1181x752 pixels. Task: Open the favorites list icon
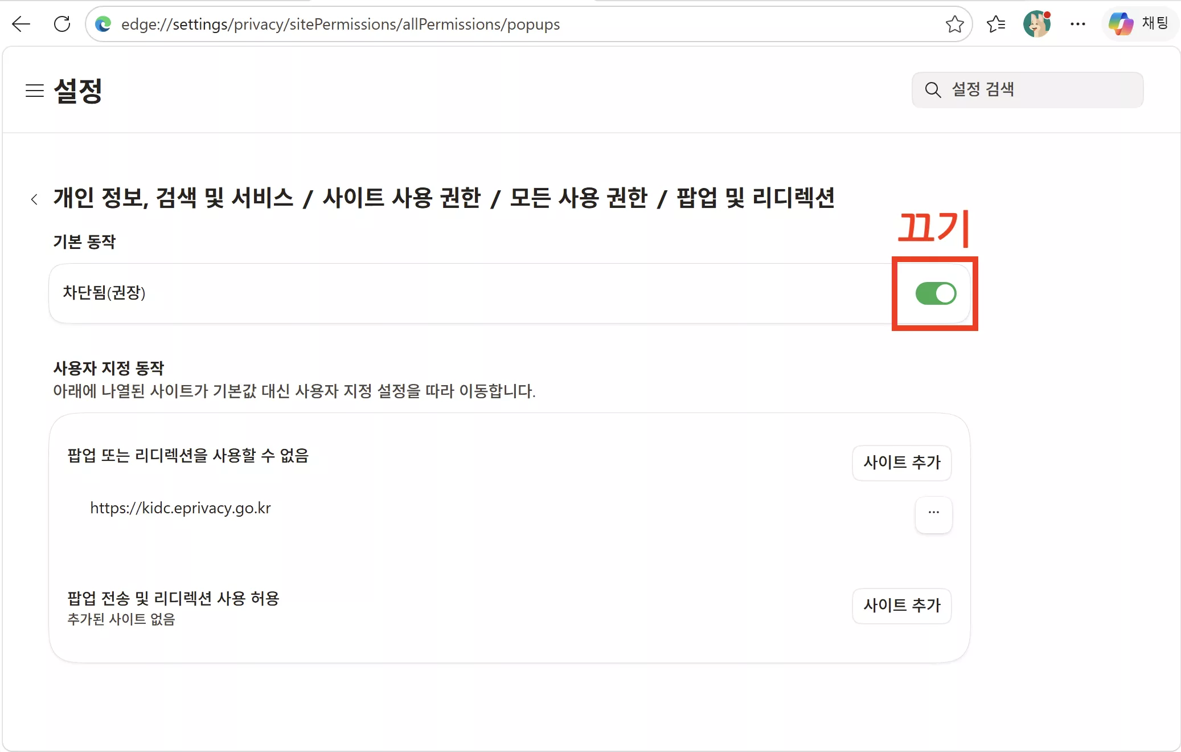click(x=997, y=24)
